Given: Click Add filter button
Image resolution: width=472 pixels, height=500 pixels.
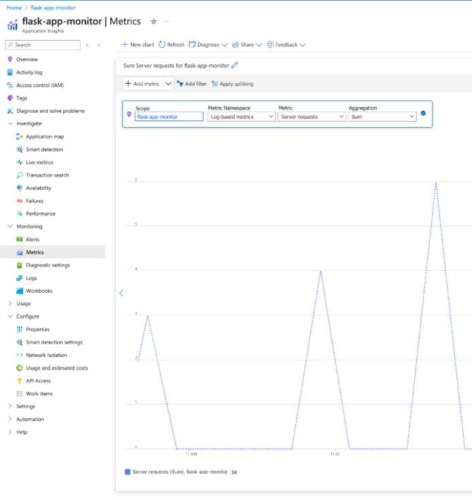Looking at the screenshot, I should point(192,84).
